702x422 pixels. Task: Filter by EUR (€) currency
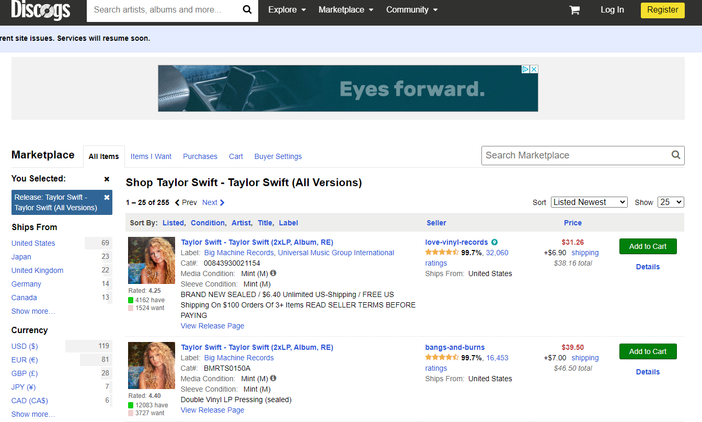[x=25, y=360]
